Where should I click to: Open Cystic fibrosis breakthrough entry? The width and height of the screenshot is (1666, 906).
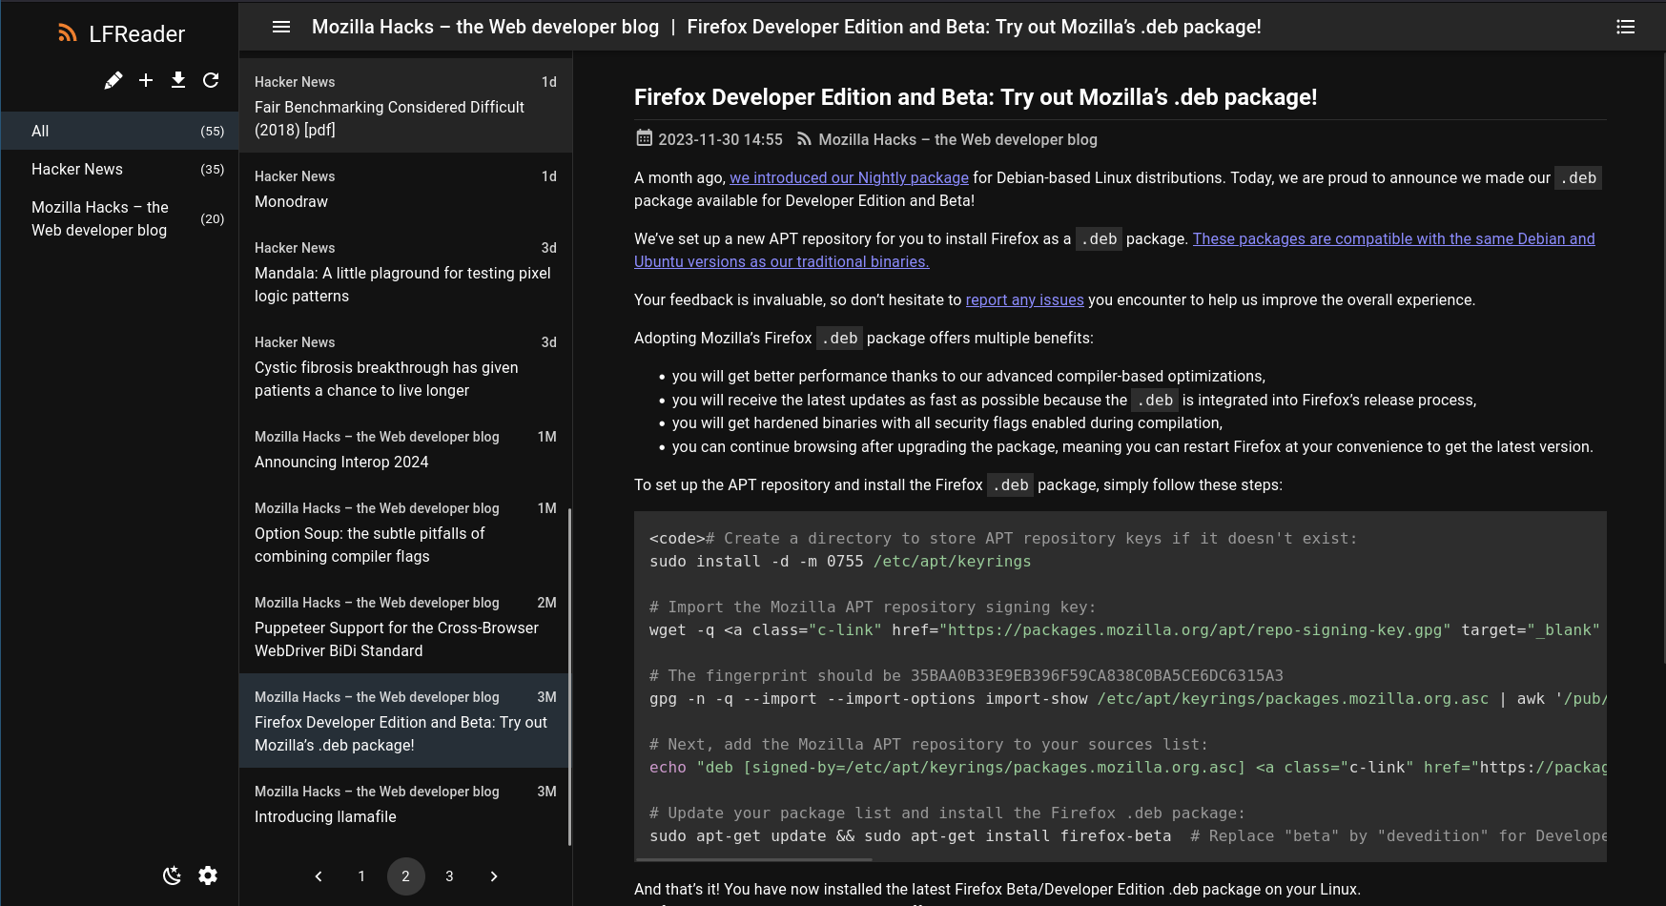(405, 366)
